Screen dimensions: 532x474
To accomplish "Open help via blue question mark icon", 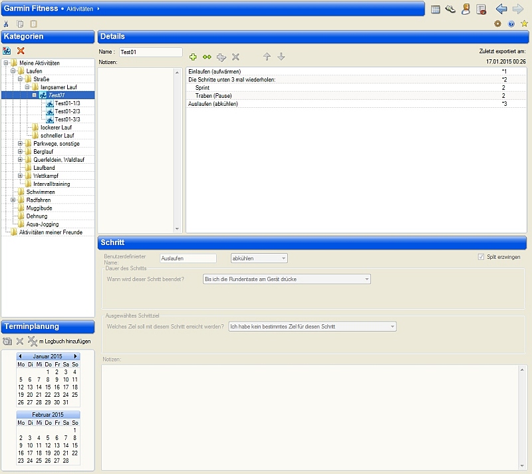I will pos(511,23).
